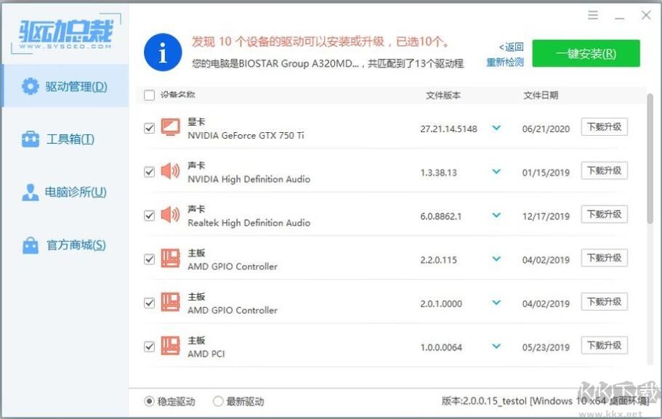Click motherboard icon for AMD GPIO Controller 2.2.0.115

pyautogui.click(x=171, y=259)
